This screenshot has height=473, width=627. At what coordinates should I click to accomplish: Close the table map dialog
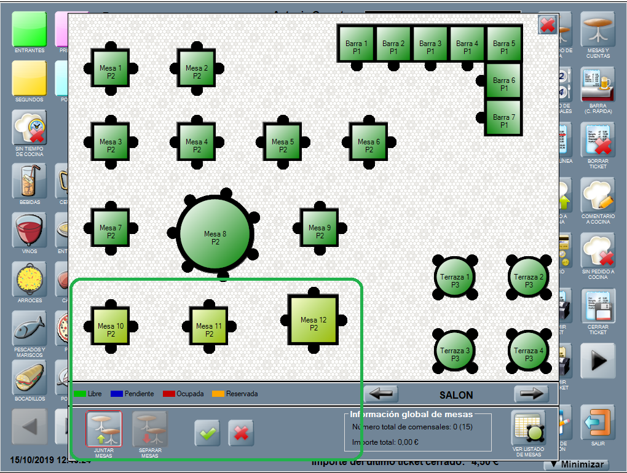(547, 25)
